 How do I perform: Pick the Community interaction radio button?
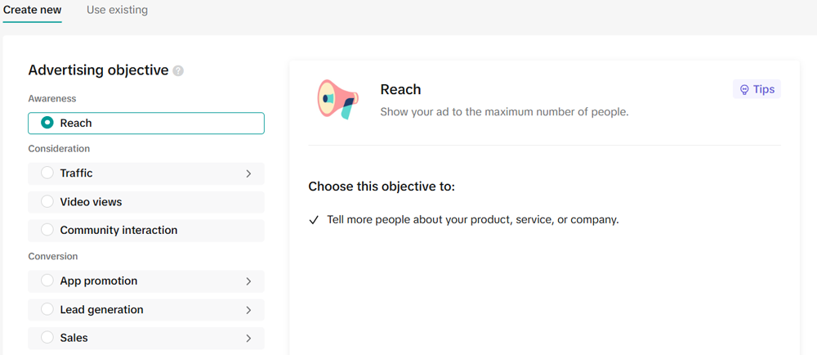(47, 231)
